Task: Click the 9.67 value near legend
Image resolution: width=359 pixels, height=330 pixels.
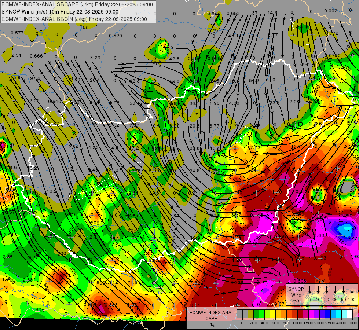Action: pyautogui.click(x=279, y=304)
